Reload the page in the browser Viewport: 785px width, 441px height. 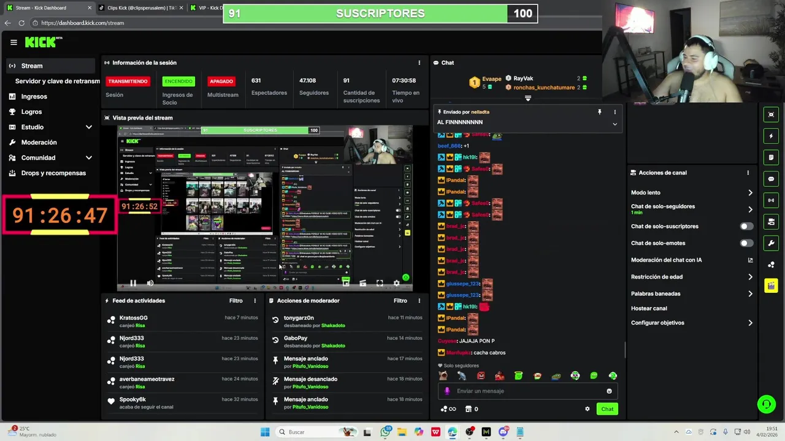pyautogui.click(x=21, y=23)
